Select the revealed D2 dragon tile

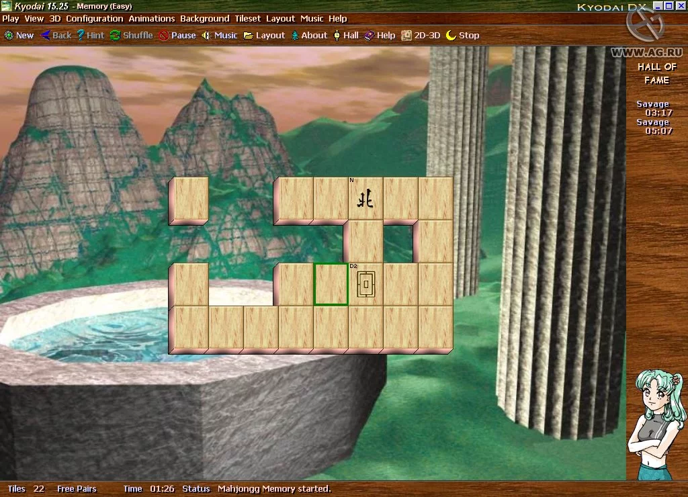[x=365, y=284]
